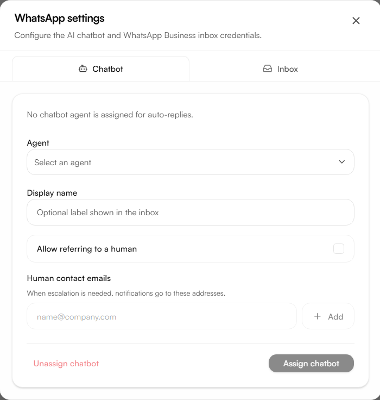Screen dimensions: 380x400
Task: Open the Select an agent dropdown
Action: (191, 162)
